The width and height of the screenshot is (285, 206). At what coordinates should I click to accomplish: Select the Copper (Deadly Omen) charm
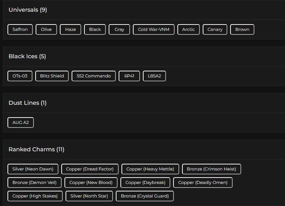pos(203,183)
